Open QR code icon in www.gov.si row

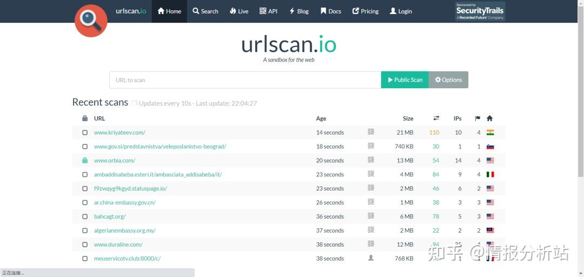370,146
